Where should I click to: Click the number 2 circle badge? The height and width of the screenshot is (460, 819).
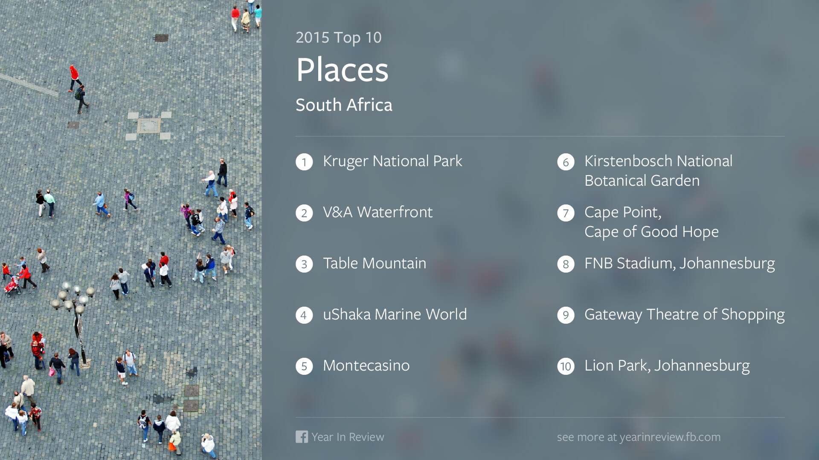coord(304,213)
